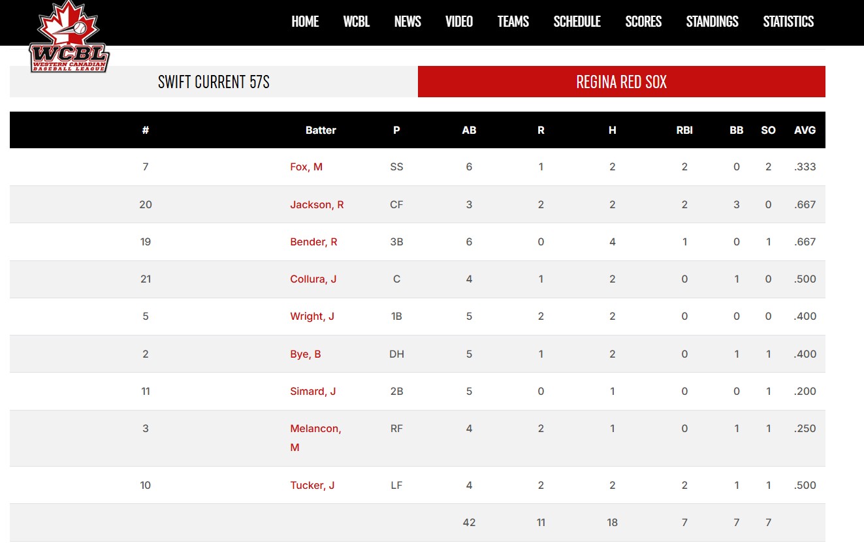864x545 pixels.
Task: Open player profile for Fox, M
Action: pos(306,167)
